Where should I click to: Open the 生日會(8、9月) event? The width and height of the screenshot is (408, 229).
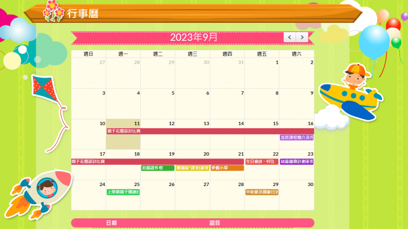[262, 162]
